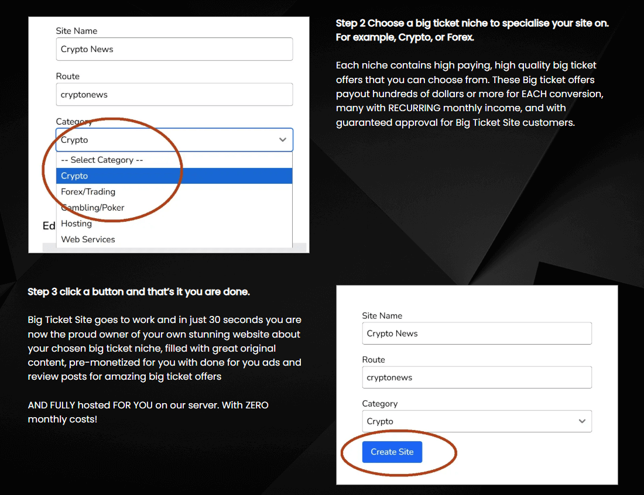
Task: Focus the Route field above Create Site
Action: (477, 377)
